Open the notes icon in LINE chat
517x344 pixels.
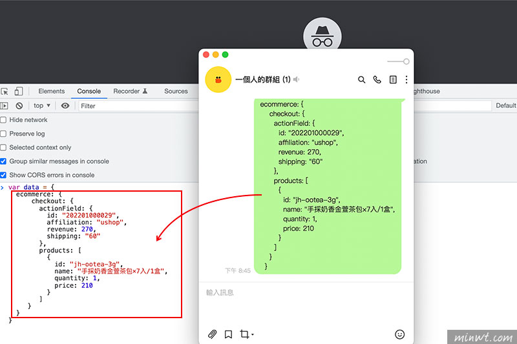(393, 79)
